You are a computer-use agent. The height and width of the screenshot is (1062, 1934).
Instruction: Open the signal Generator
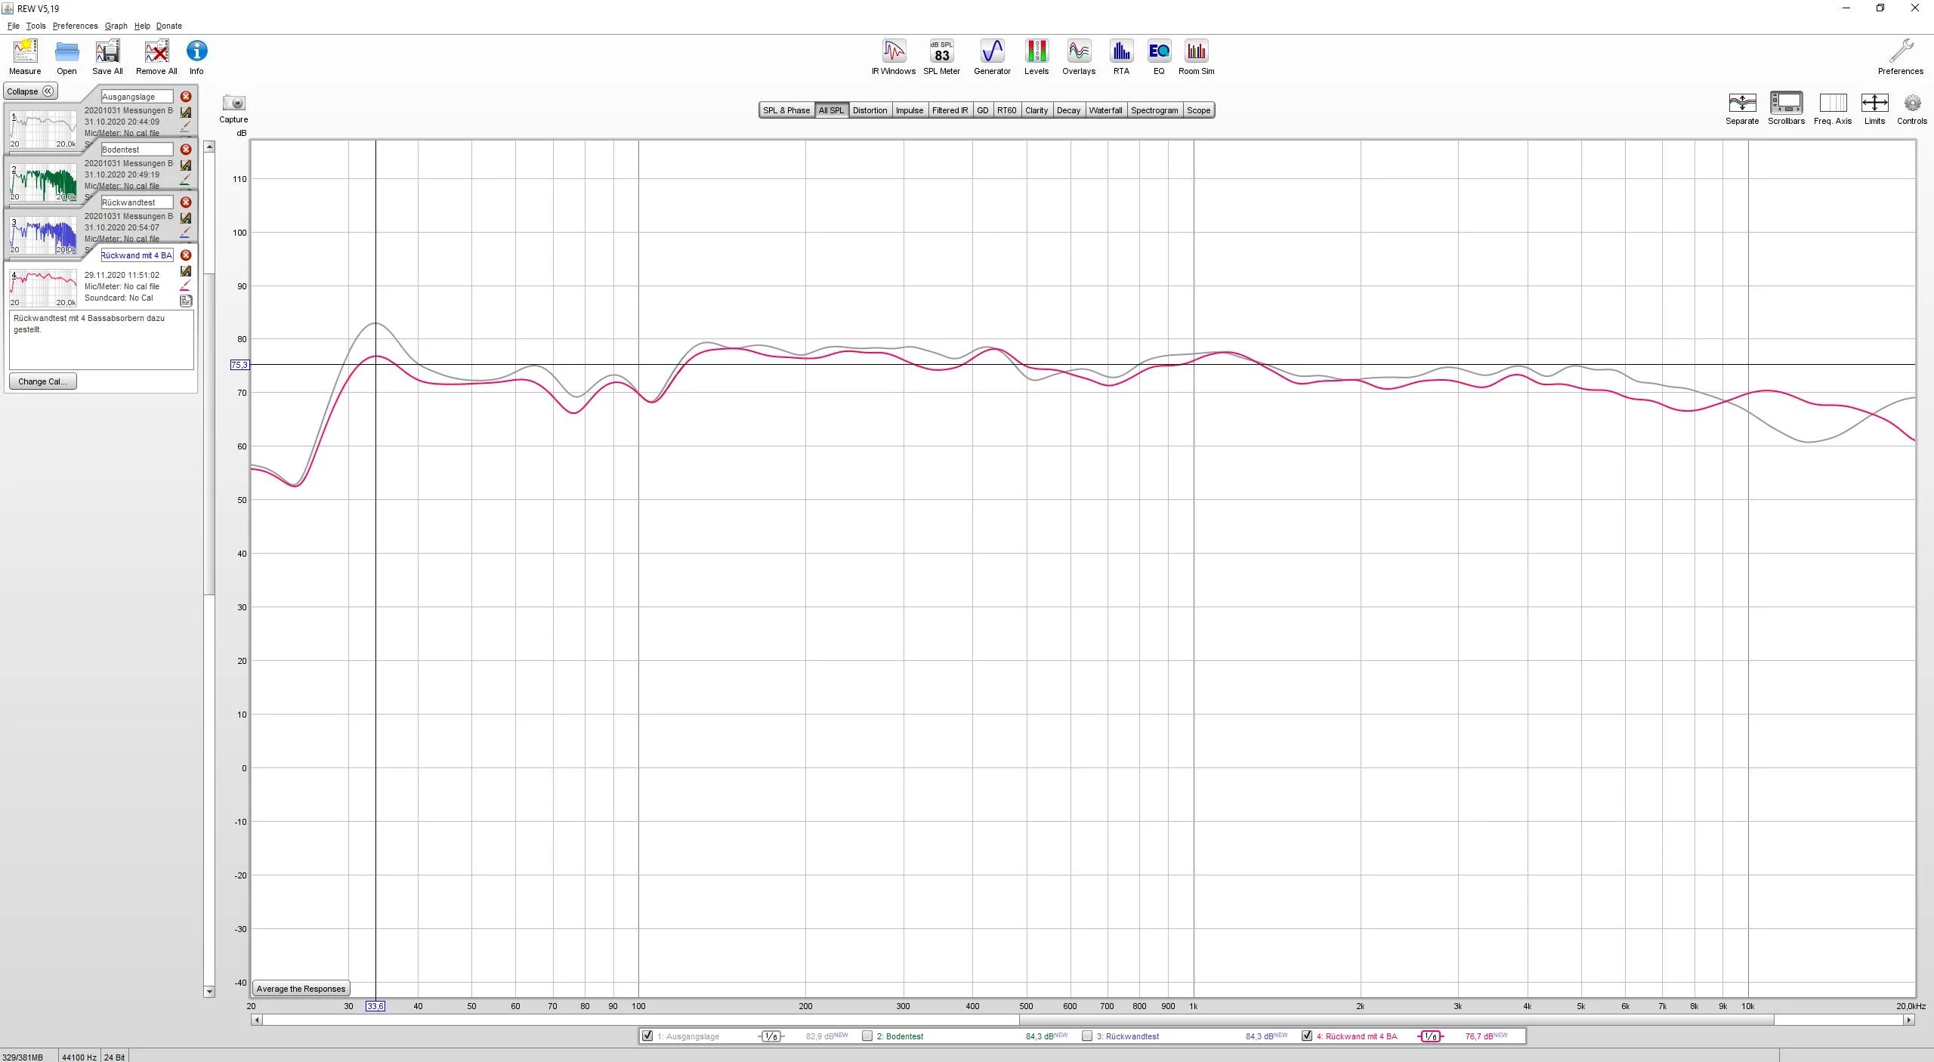click(992, 57)
